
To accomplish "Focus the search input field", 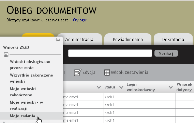I will [110, 53].
